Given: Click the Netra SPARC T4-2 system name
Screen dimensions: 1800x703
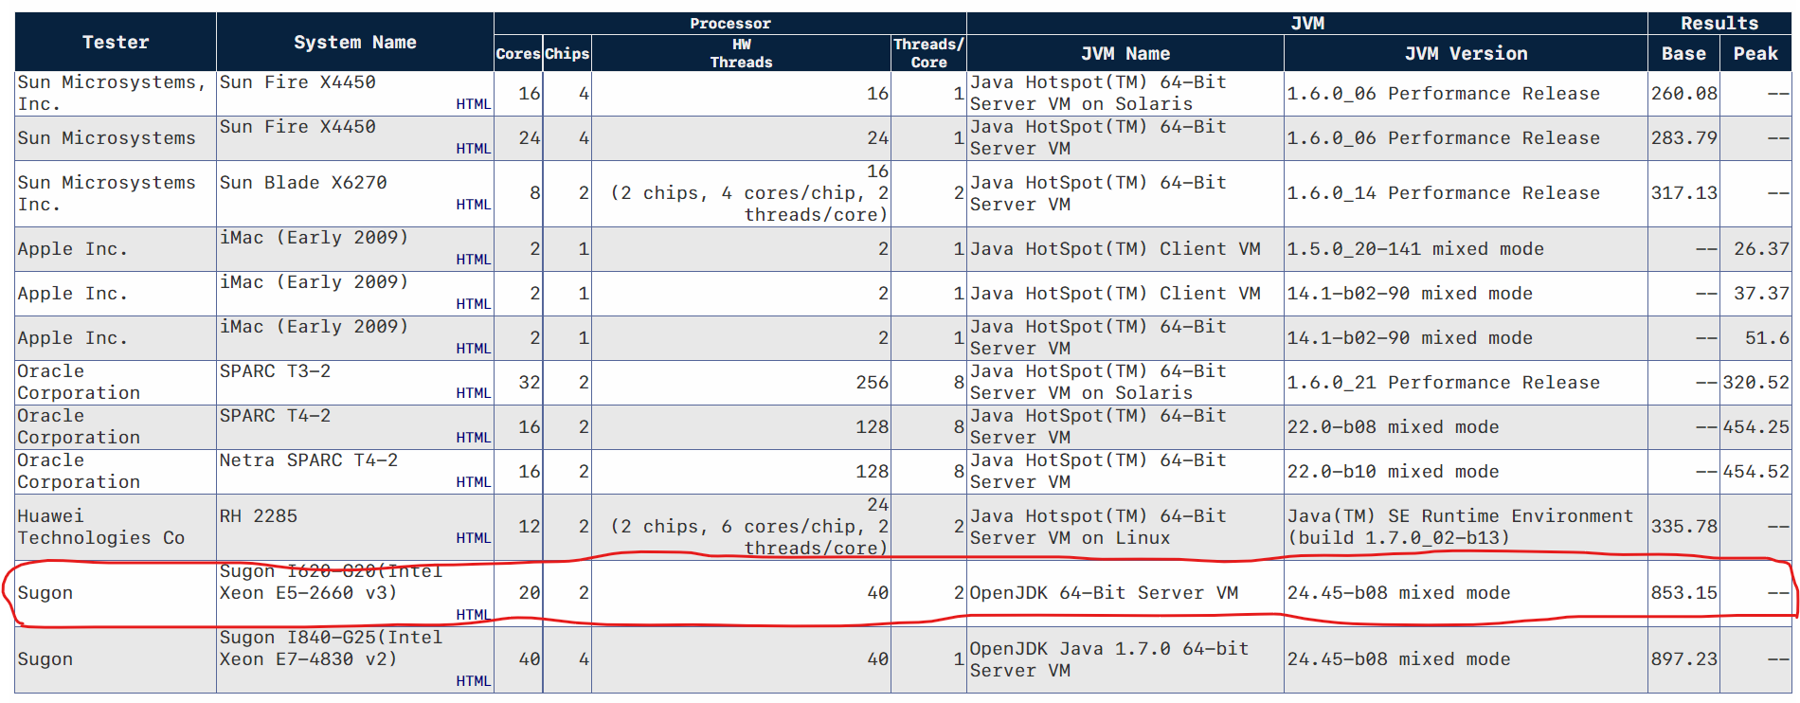Looking at the screenshot, I should pos(309,460).
